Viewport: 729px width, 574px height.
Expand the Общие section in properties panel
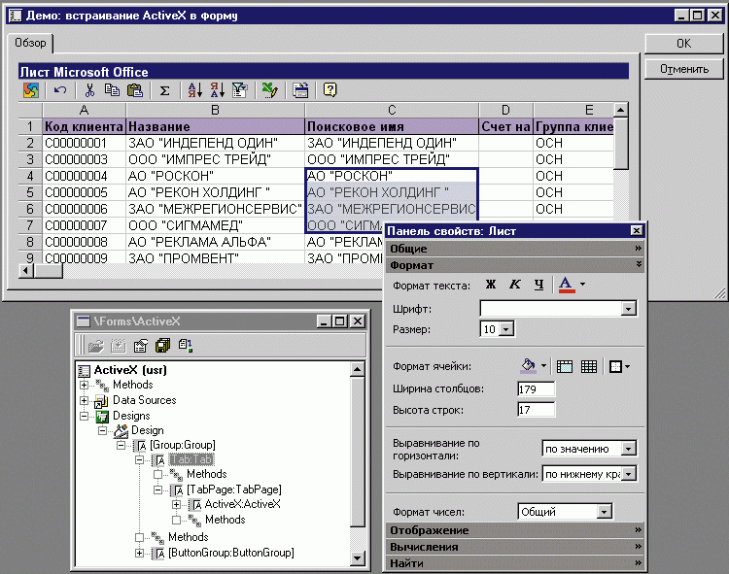(514, 249)
